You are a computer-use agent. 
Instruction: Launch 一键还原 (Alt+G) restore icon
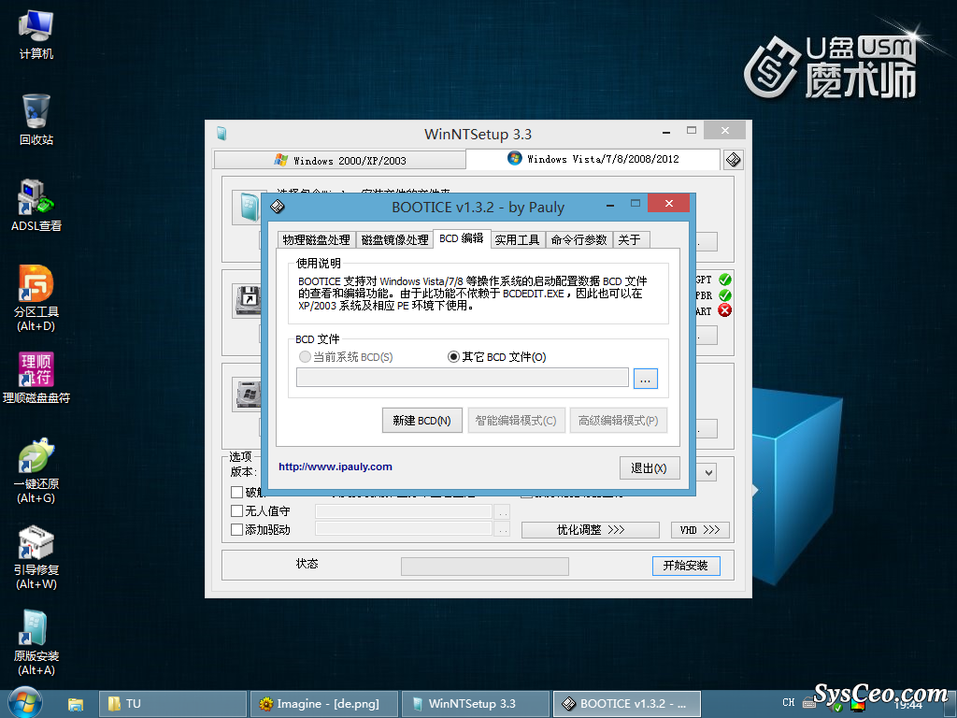[36, 471]
